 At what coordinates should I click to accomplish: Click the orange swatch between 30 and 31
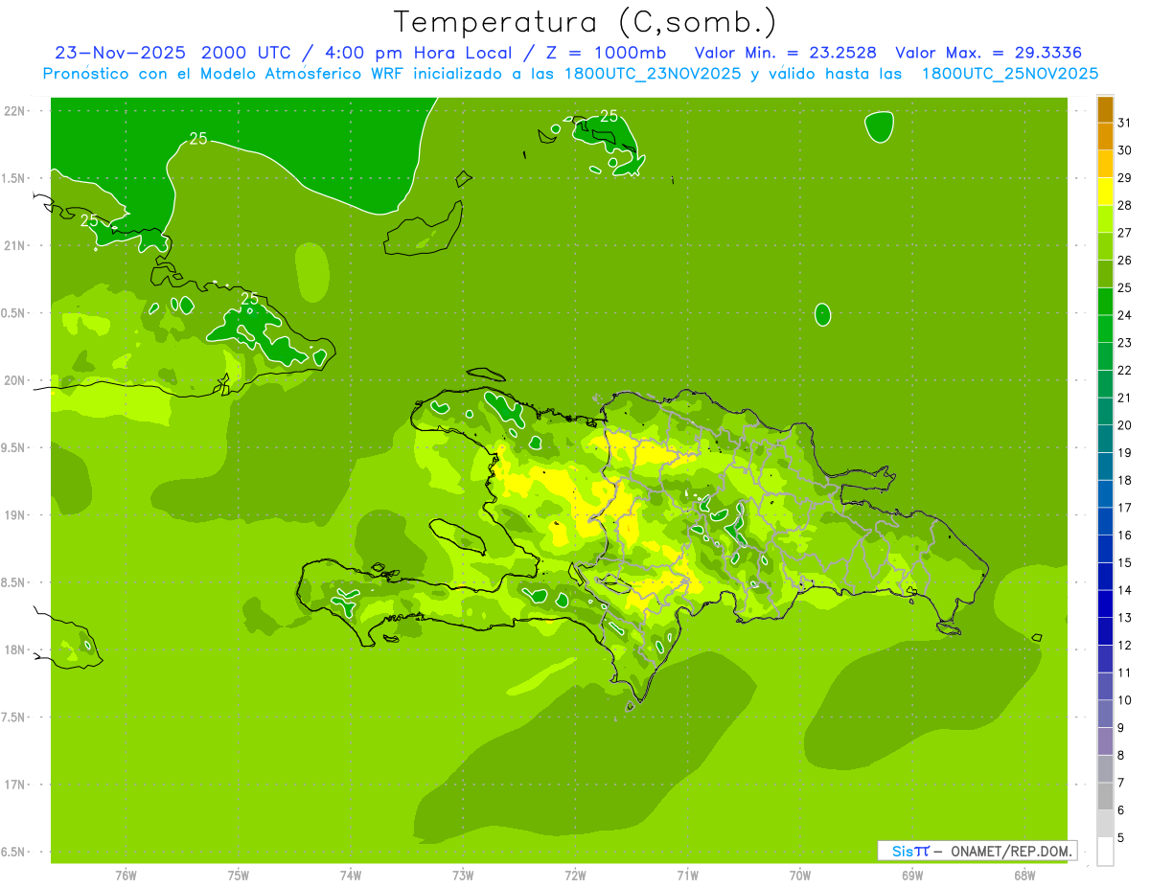coord(1105,137)
